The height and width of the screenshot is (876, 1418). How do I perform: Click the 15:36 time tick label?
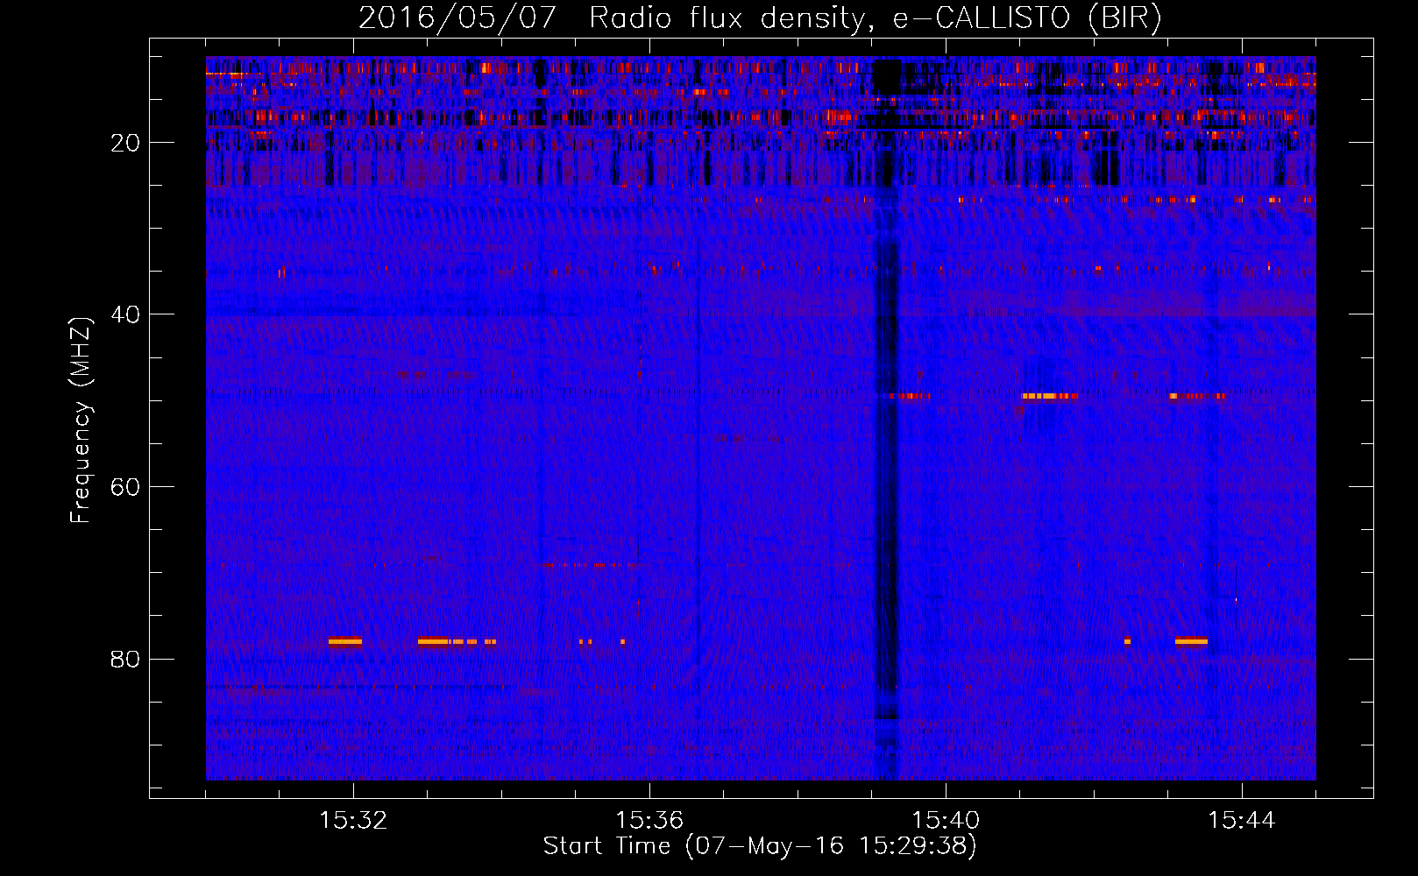(649, 821)
